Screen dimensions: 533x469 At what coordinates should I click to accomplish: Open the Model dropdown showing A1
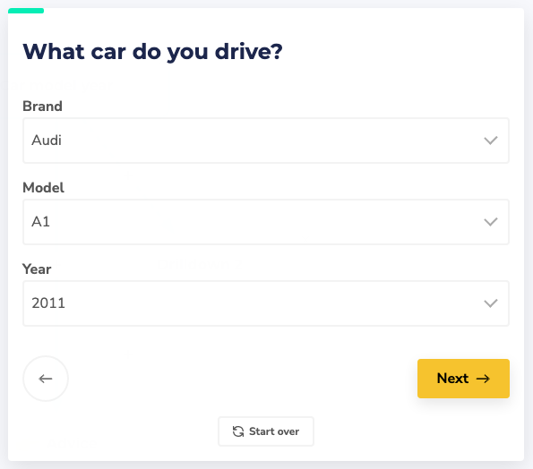[266, 222]
